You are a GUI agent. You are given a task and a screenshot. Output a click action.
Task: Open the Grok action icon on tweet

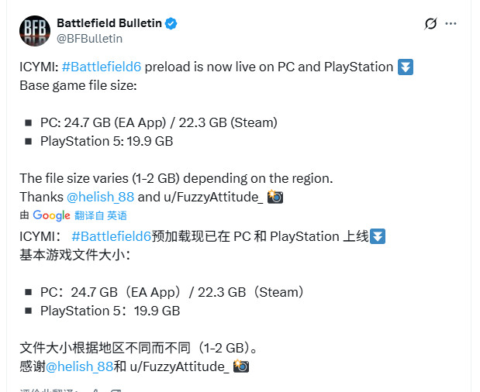[x=431, y=24]
